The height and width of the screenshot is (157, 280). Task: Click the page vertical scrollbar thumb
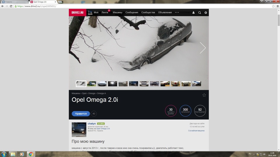(x=279, y=20)
